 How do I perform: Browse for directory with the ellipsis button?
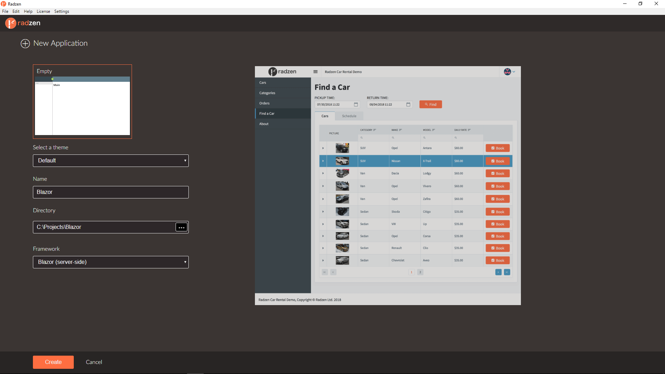(x=181, y=227)
